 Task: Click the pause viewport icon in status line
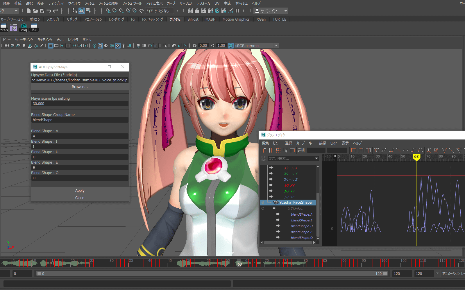237,11
